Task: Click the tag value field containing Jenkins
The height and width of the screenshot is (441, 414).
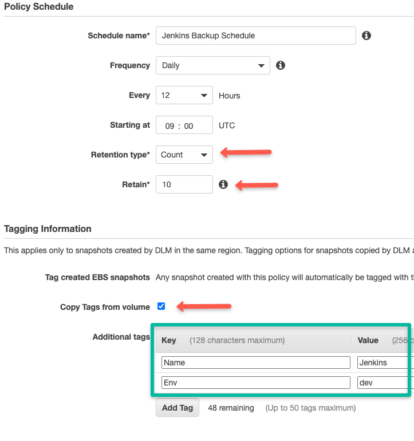Action: [383, 363]
